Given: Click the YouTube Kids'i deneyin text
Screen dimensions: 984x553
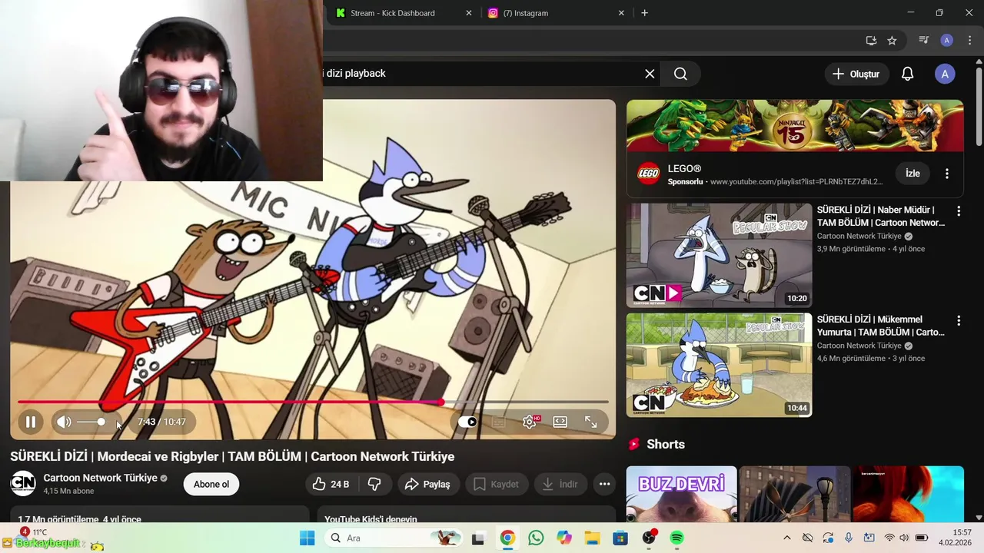Looking at the screenshot, I should point(371,519).
